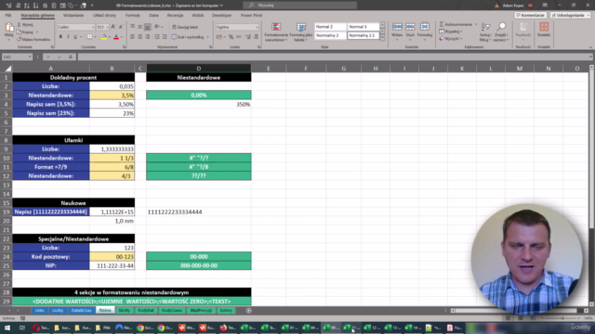Decrease font size with the small A icon
The width and height of the screenshot is (595, 334).
pos(121,27)
